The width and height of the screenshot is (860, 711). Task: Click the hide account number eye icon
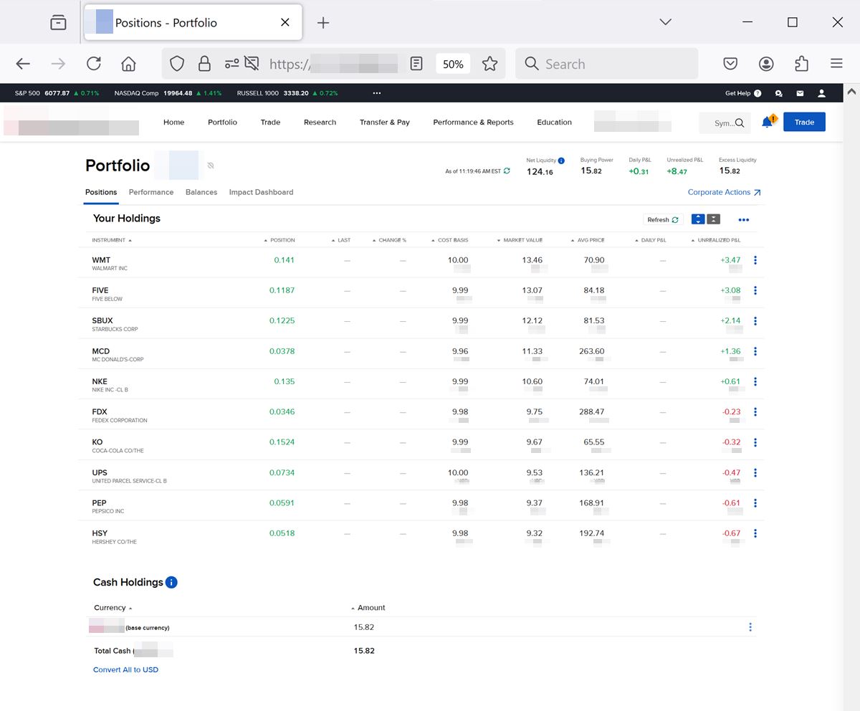coord(211,166)
